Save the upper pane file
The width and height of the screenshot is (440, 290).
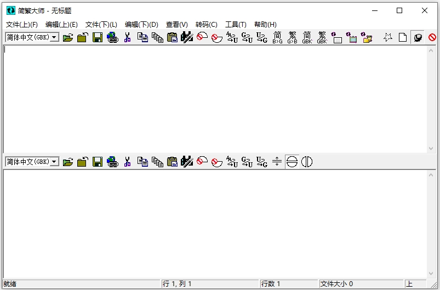click(98, 37)
